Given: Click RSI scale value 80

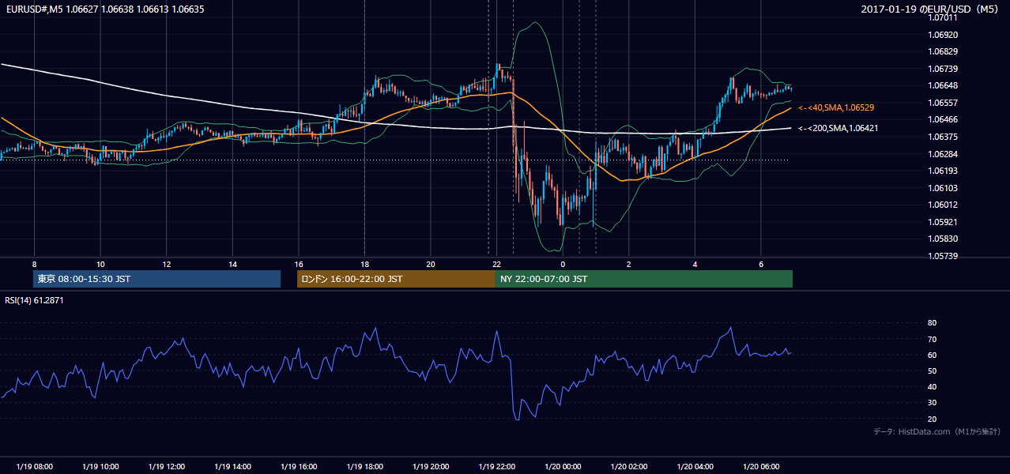Looking at the screenshot, I should click(932, 323).
